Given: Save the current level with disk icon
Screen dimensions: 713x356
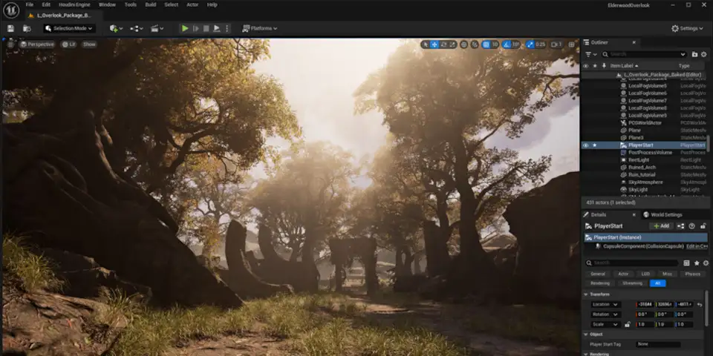Looking at the screenshot, I should pyautogui.click(x=10, y=28).
